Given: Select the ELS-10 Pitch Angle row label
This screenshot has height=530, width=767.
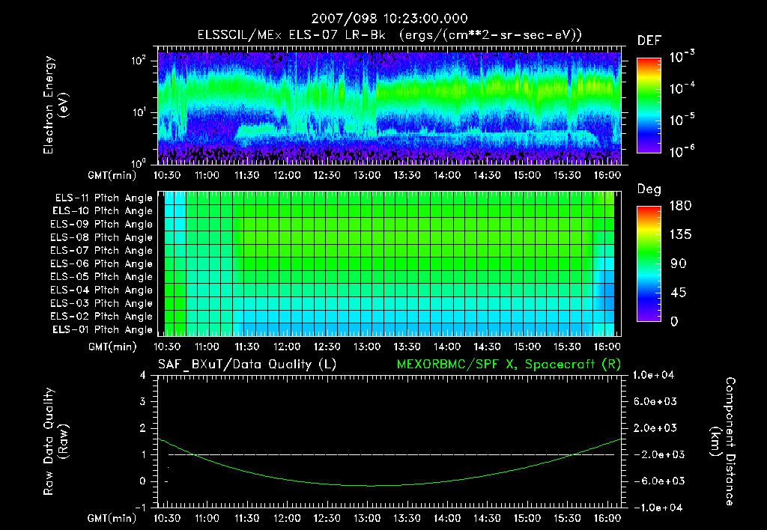Looking at the screenshot, I should [103, 211].
